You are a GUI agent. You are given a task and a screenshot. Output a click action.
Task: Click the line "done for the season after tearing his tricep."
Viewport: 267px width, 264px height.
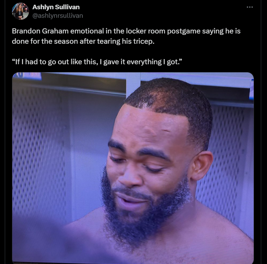(x=83, y=41)
